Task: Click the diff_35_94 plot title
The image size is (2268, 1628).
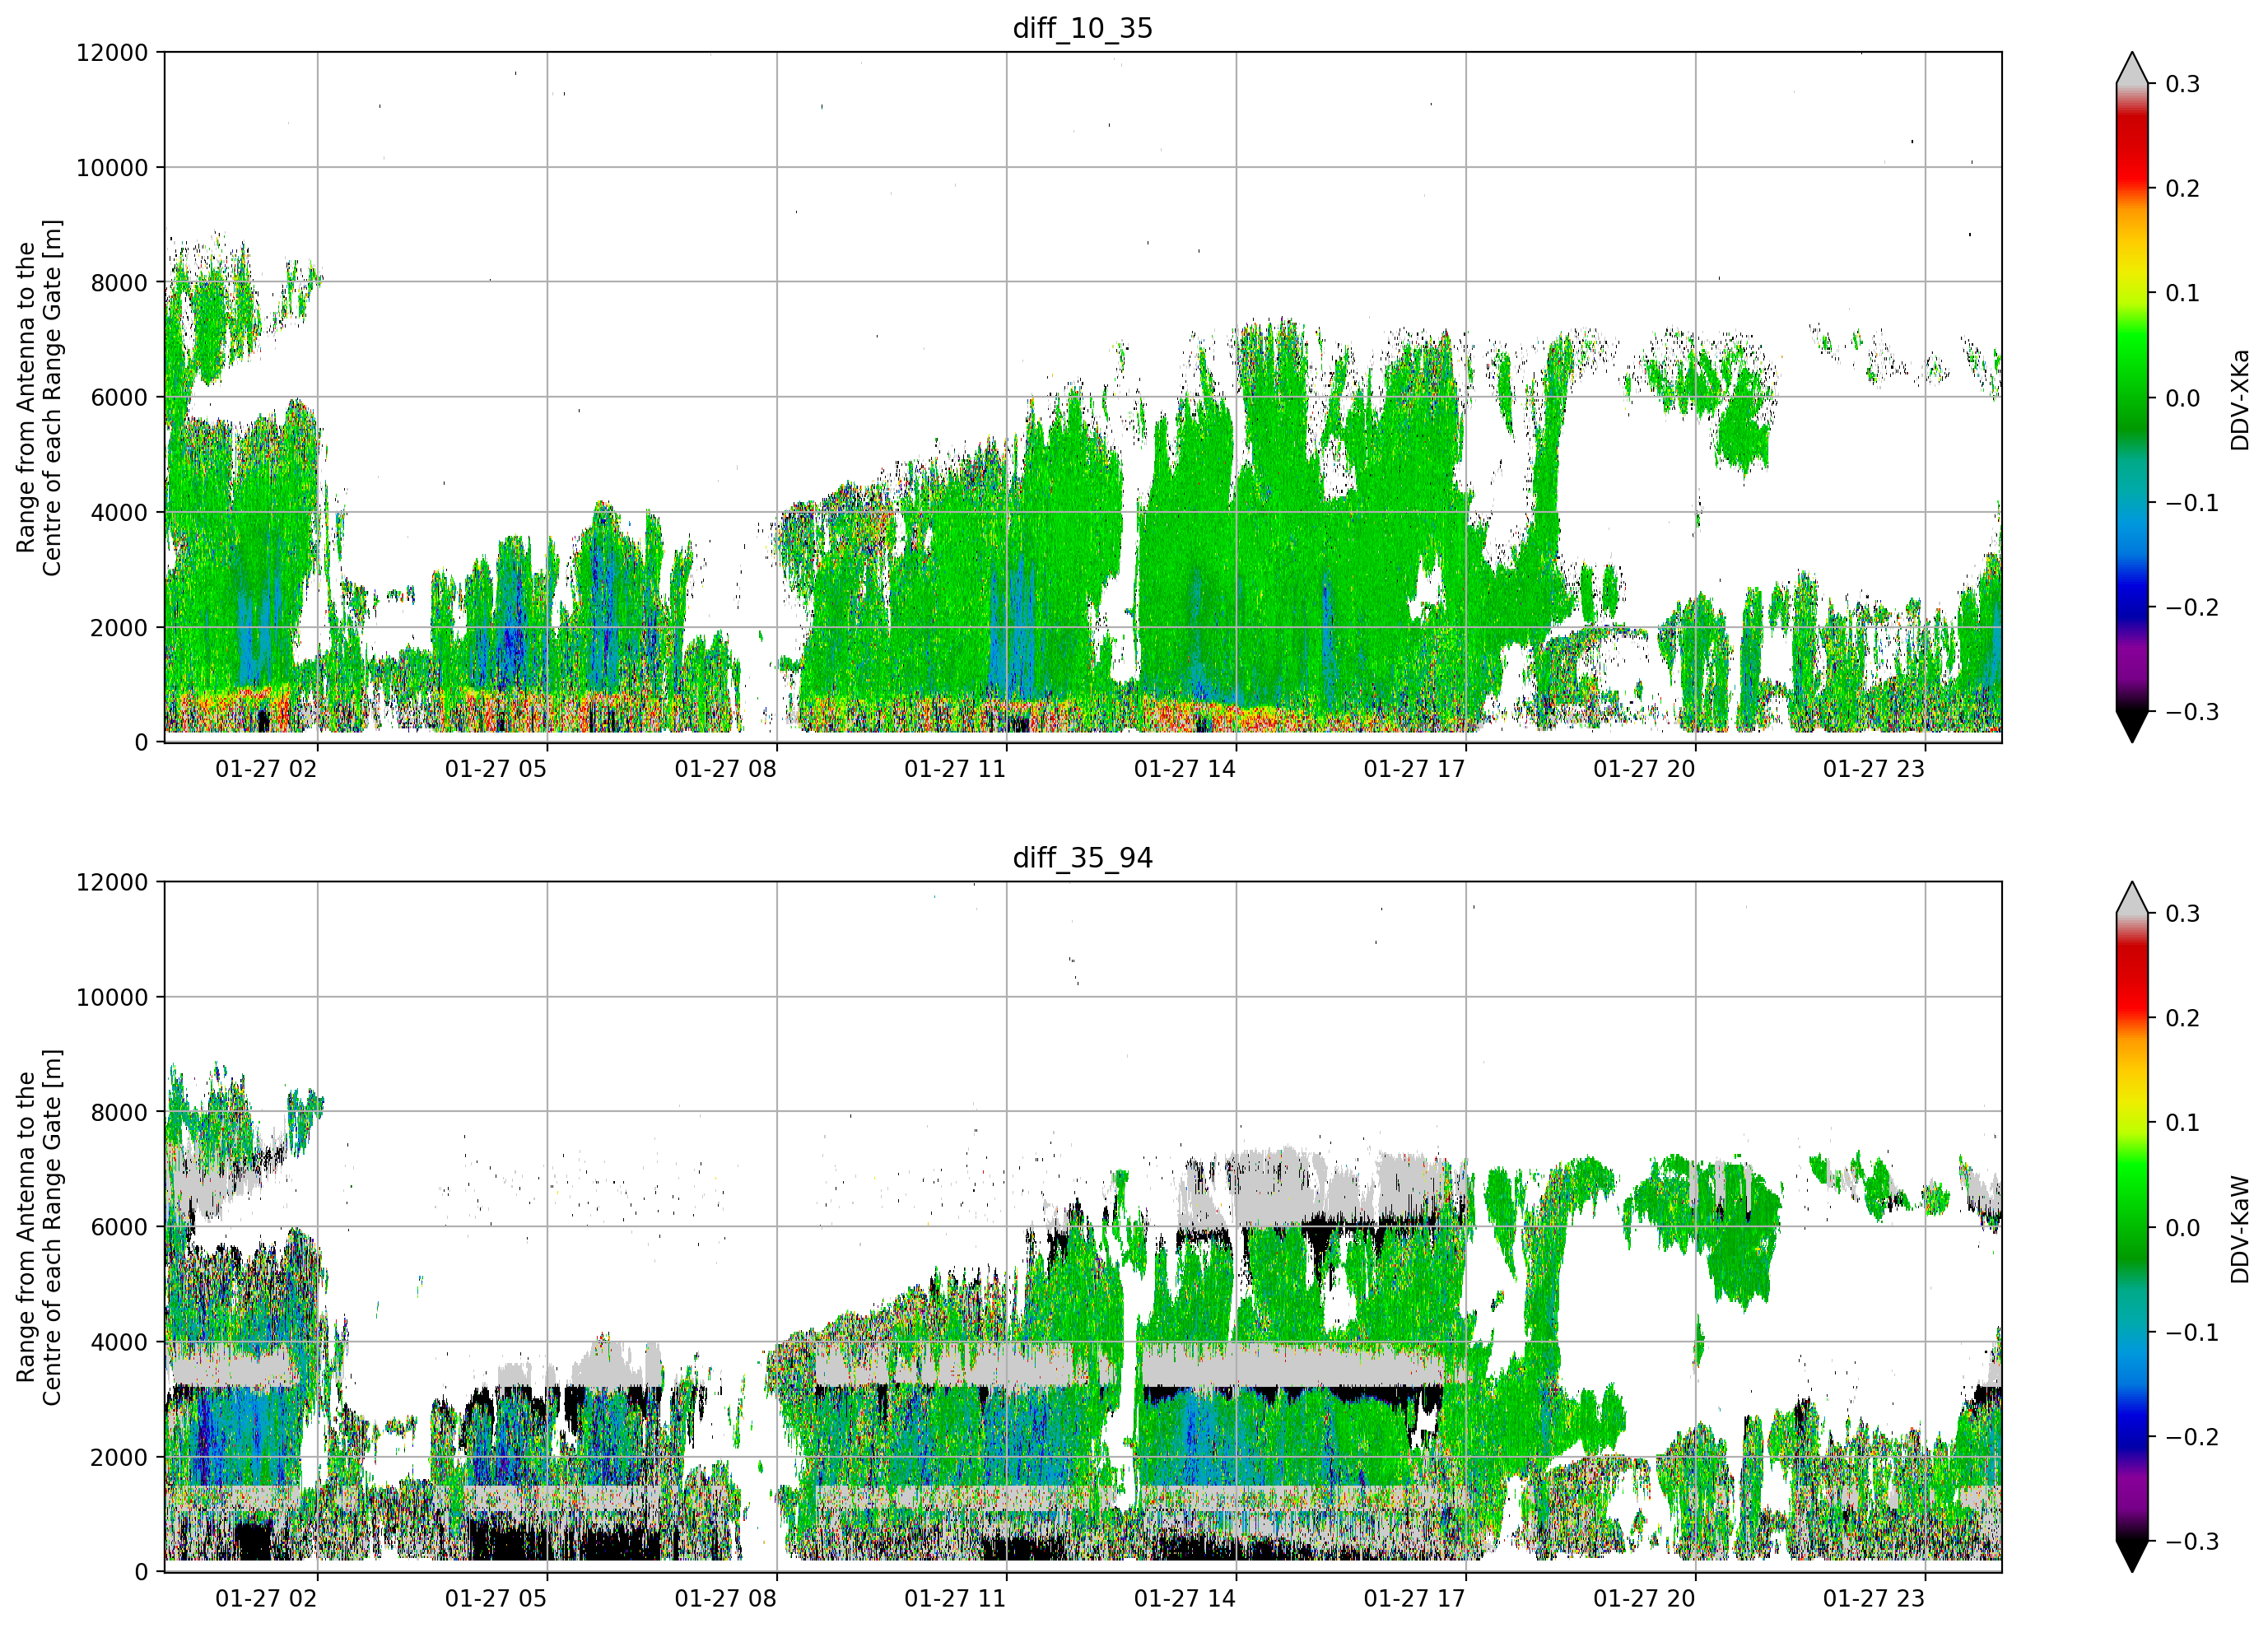Action: click(x=1083, y=858)
